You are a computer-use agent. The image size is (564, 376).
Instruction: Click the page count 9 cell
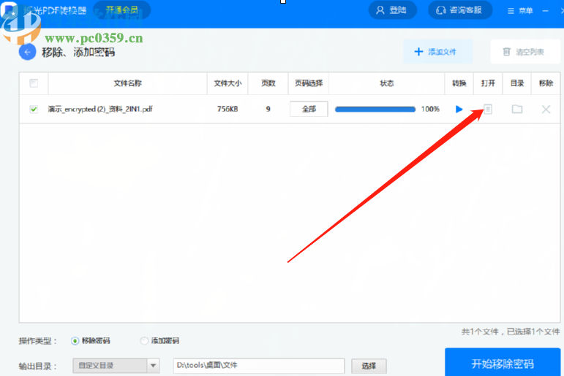[268, 109]
